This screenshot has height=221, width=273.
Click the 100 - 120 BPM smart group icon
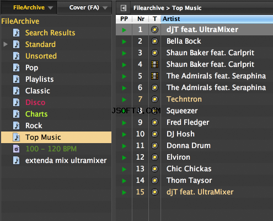pos(17,149)
